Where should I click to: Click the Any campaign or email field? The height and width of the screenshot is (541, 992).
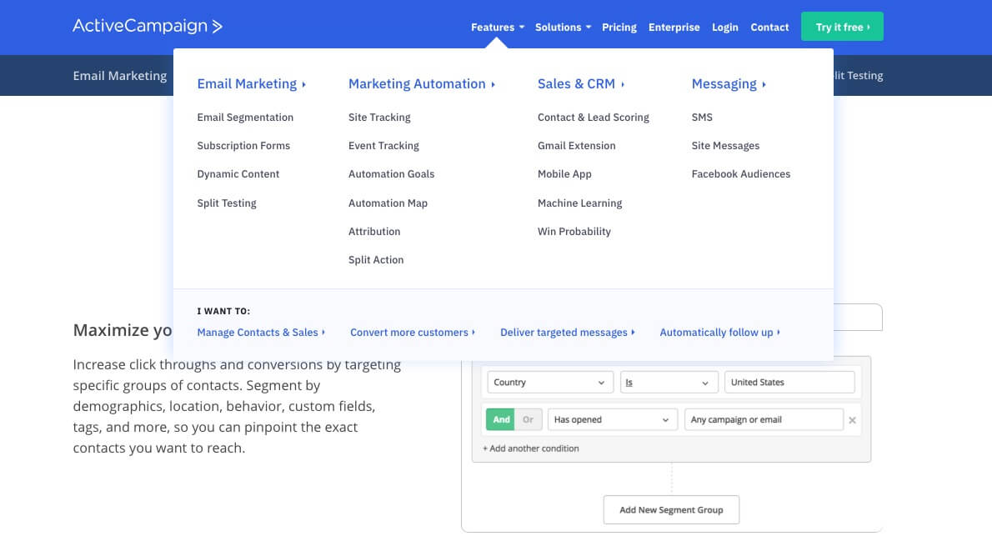(x=764, y=419)
